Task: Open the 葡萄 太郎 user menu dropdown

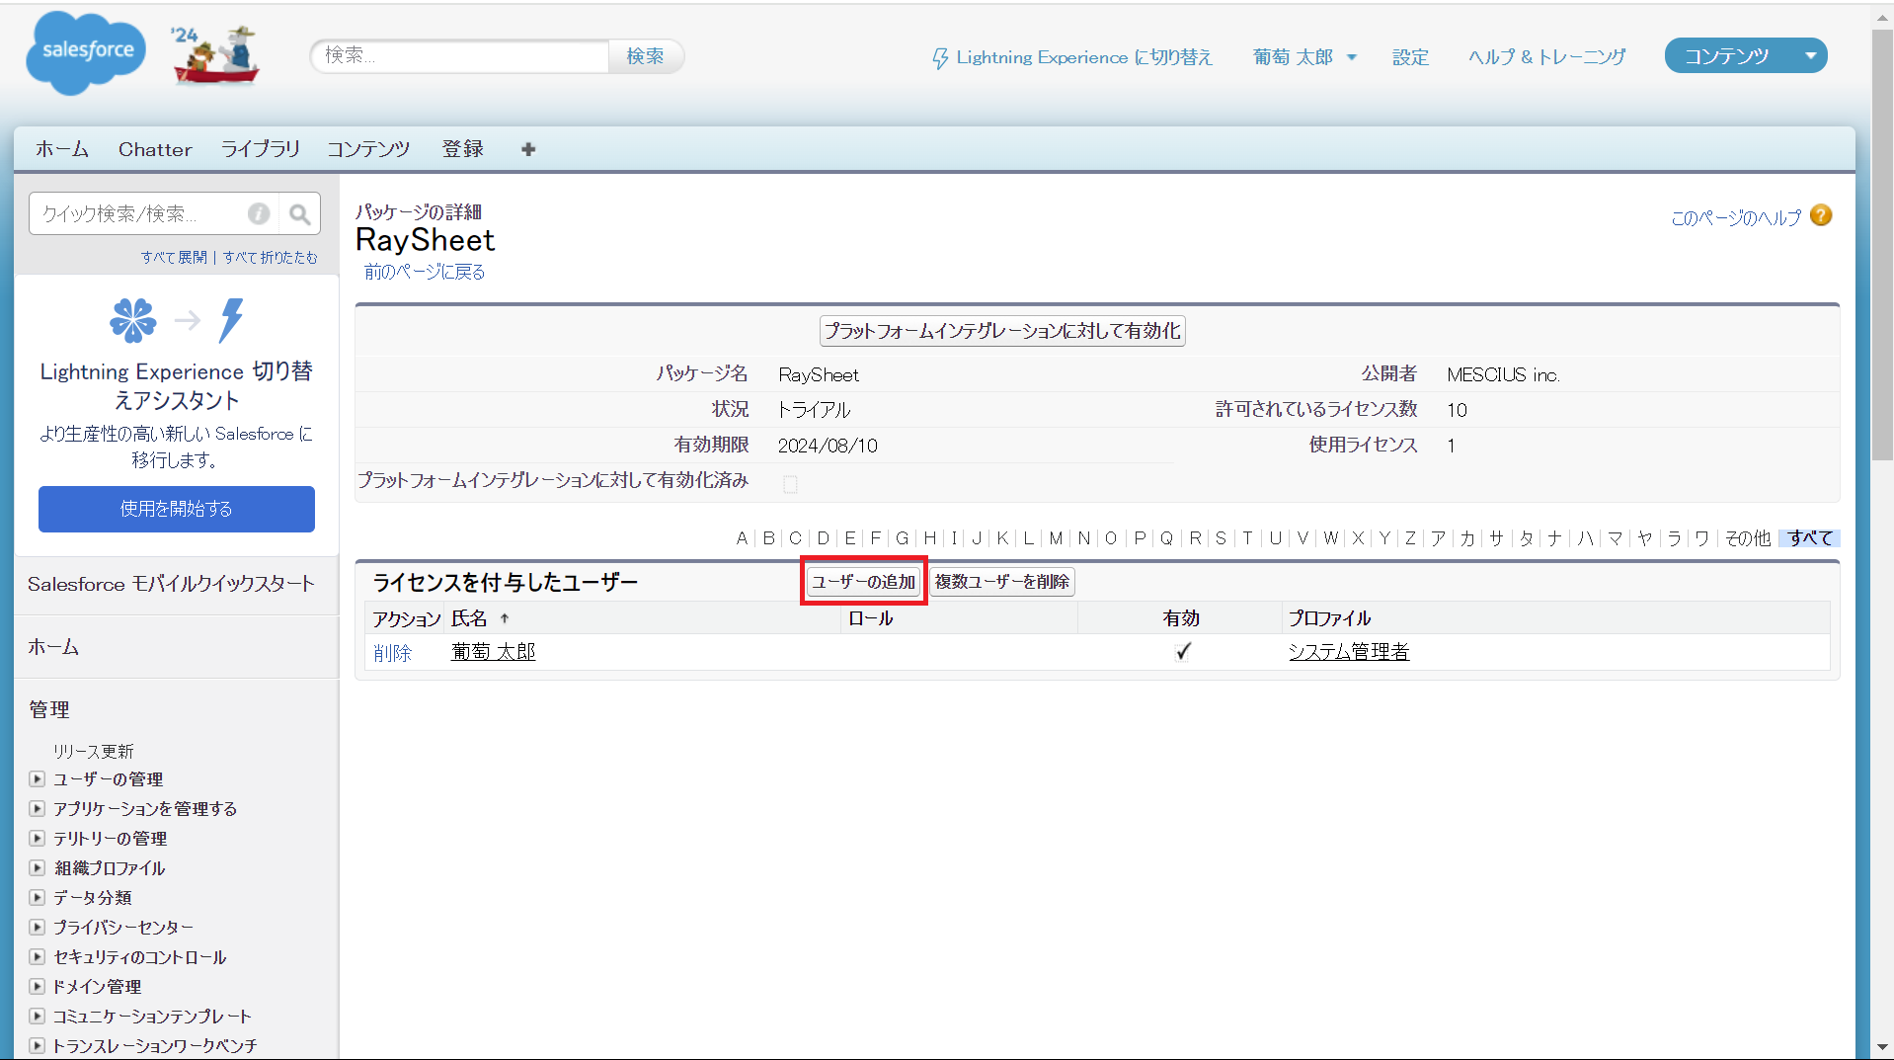Action: tap(1352, 57)
